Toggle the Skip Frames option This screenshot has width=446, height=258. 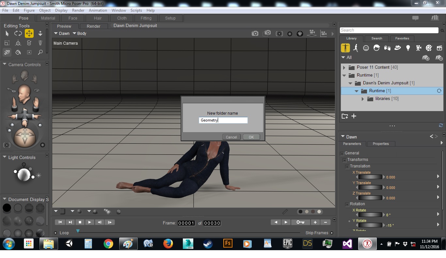332,233
